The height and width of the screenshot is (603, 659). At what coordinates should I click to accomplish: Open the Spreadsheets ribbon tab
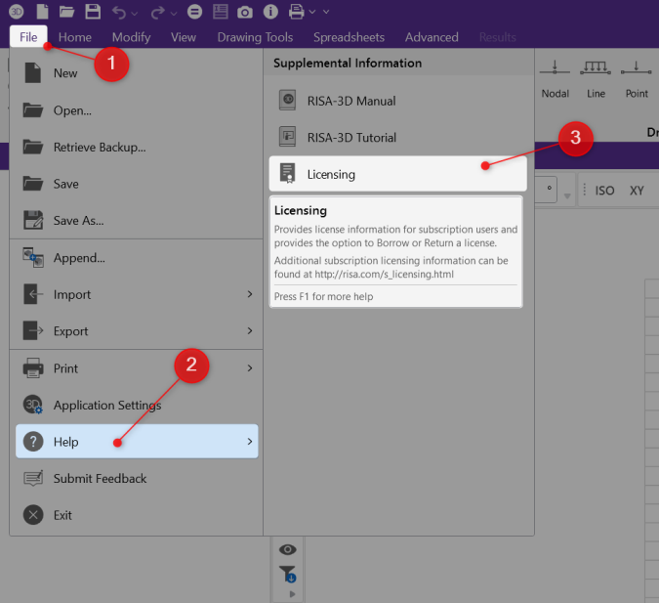coord(349,37)
